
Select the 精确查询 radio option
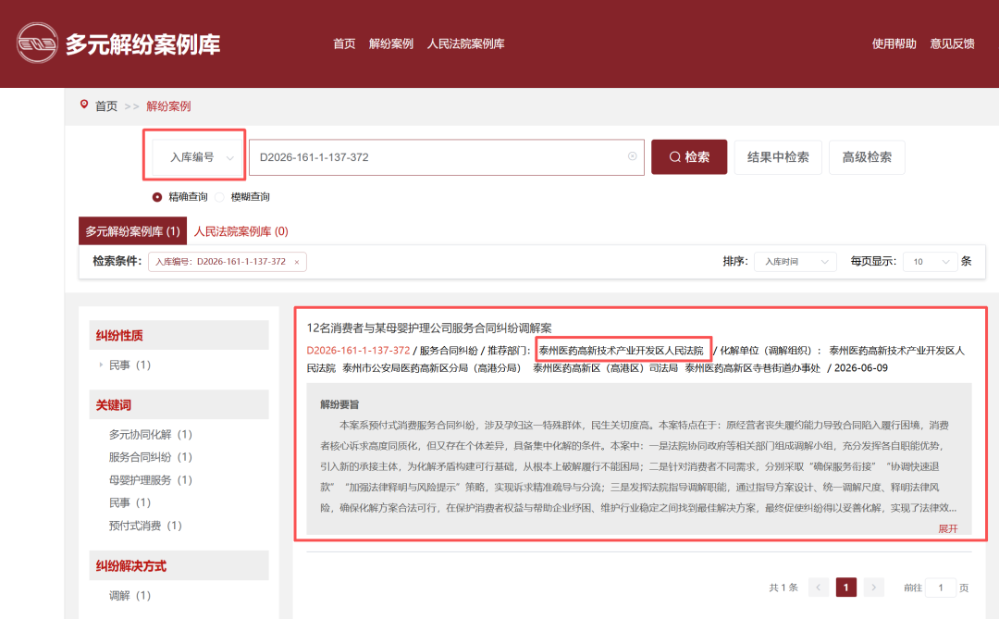(x=156, y=197)
